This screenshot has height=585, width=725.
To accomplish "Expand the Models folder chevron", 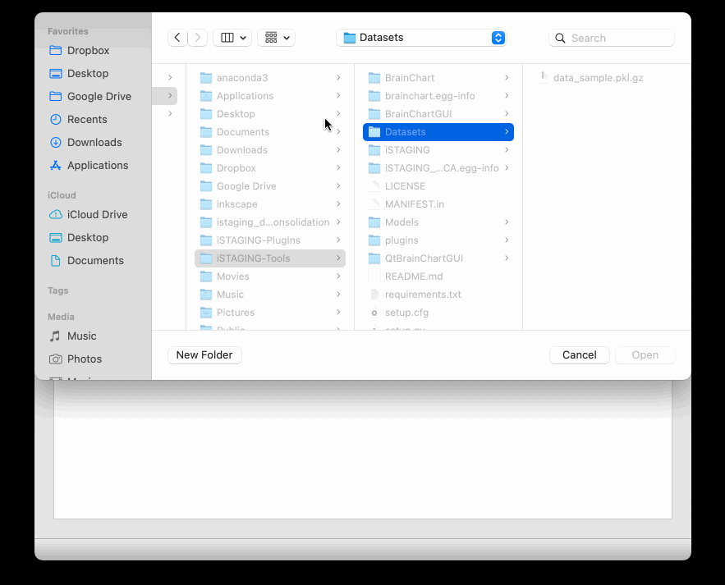I will pos(507,222).
